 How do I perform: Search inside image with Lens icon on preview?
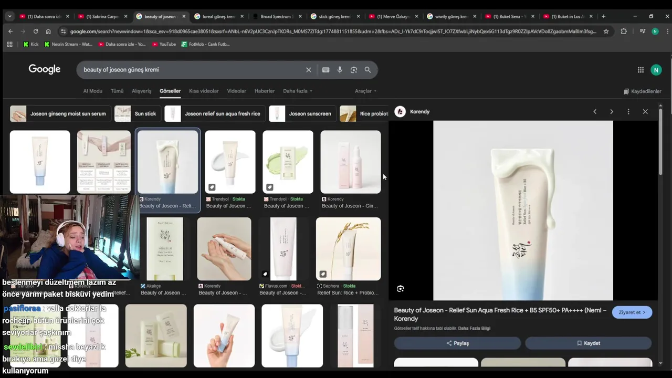tap(401, 289)
